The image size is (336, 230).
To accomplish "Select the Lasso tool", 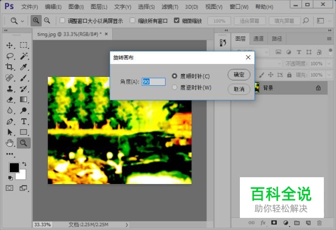I will click(x=10, y=56).
